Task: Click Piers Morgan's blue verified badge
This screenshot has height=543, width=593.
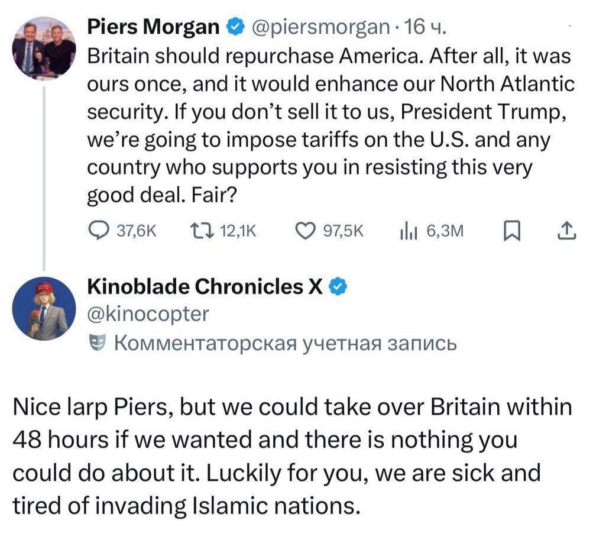Action: coord(236,27)
